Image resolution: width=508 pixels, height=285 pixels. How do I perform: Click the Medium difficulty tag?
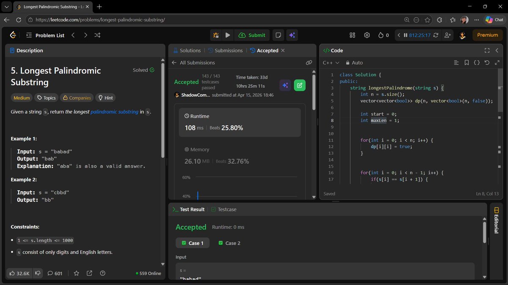tap(22, 98)
